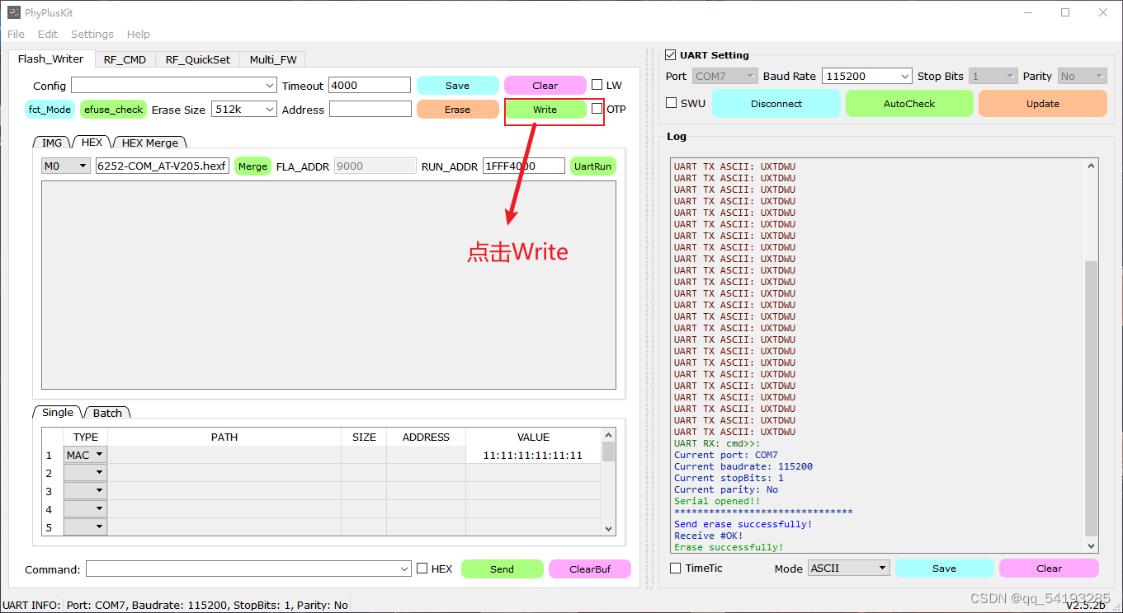The height and width of the screenshot is (613, 1123).
Task: Click the fct_Mode button
Action: [x=50, y=110]
